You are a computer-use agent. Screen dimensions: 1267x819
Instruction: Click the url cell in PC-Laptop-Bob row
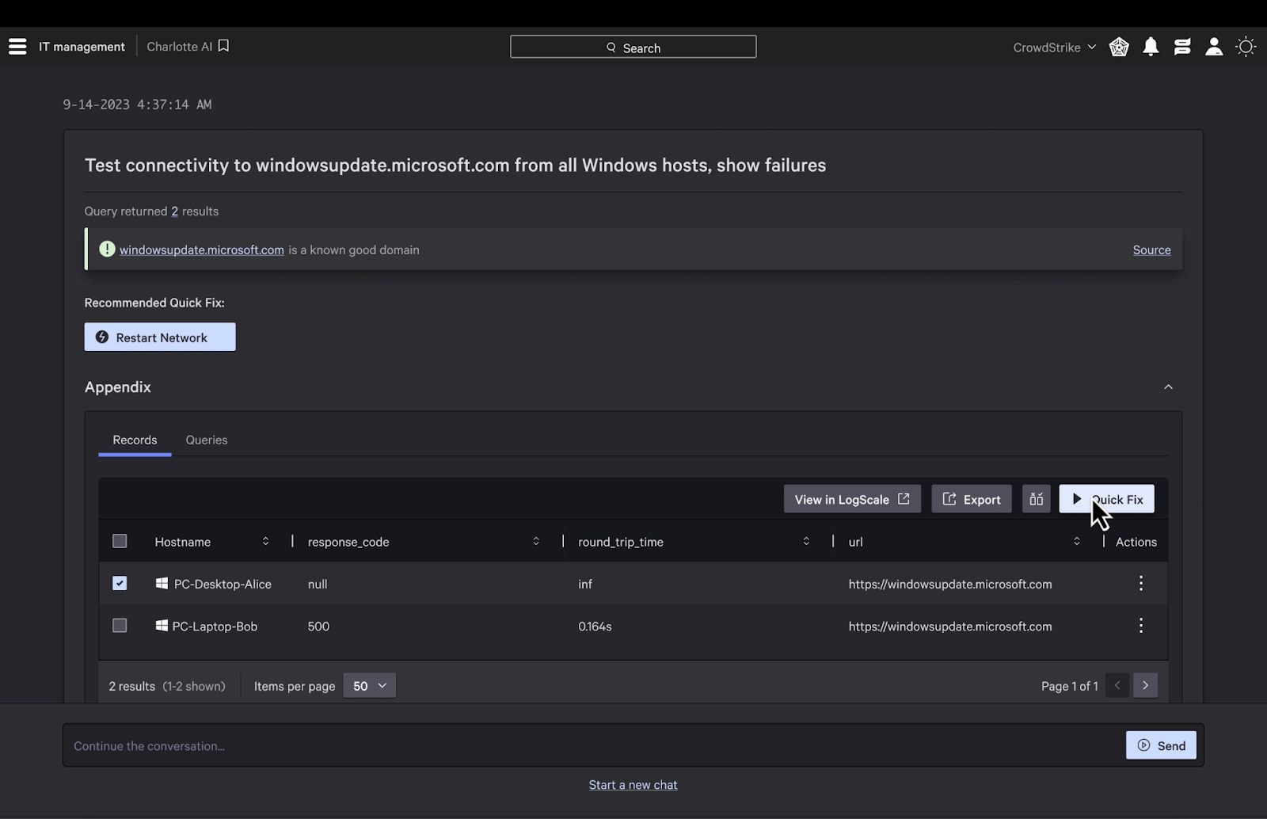[950, 626]
